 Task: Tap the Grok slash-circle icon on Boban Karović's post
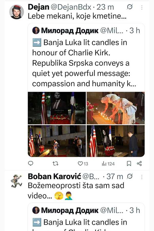click(130, 176)
